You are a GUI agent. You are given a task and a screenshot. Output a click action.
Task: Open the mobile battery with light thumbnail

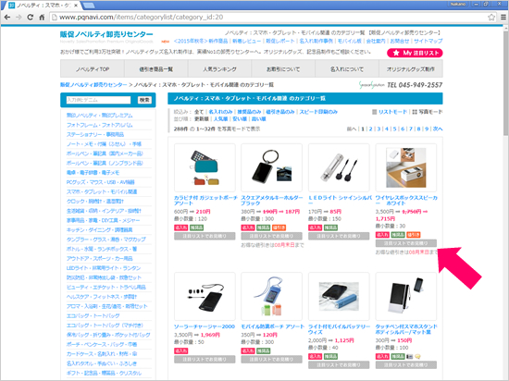coord(339,296)
